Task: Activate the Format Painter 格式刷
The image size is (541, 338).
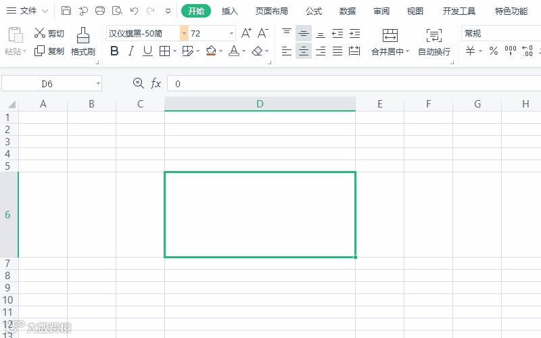Action: pyautogui.click(x=83, y=42)
